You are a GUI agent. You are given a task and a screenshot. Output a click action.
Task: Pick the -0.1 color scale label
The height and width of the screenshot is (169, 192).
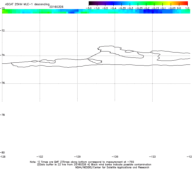tap(163, 8)
